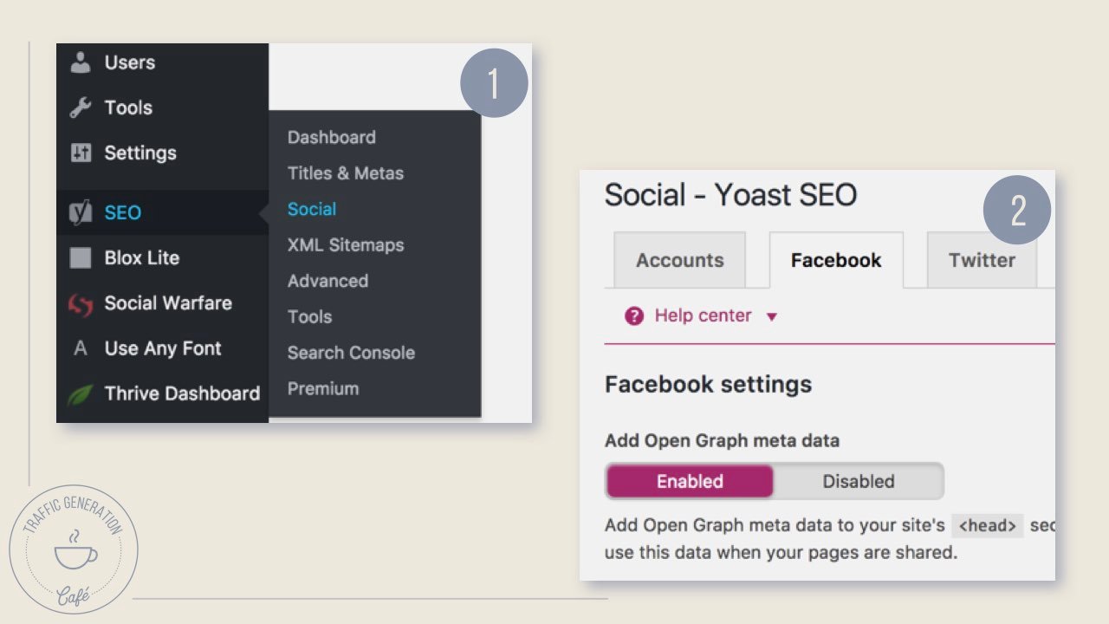Click the Help center question mark icon
Viewport: 1109px width, 624px height.
click(633, 315)
